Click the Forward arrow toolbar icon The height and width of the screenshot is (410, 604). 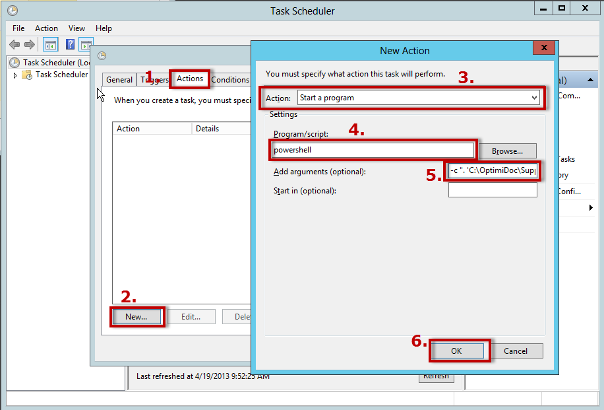coord(30,45)
